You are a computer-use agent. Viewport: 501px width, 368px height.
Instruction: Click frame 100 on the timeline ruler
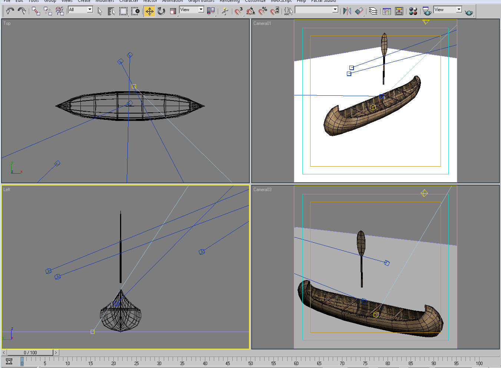[x=479, y=363]
